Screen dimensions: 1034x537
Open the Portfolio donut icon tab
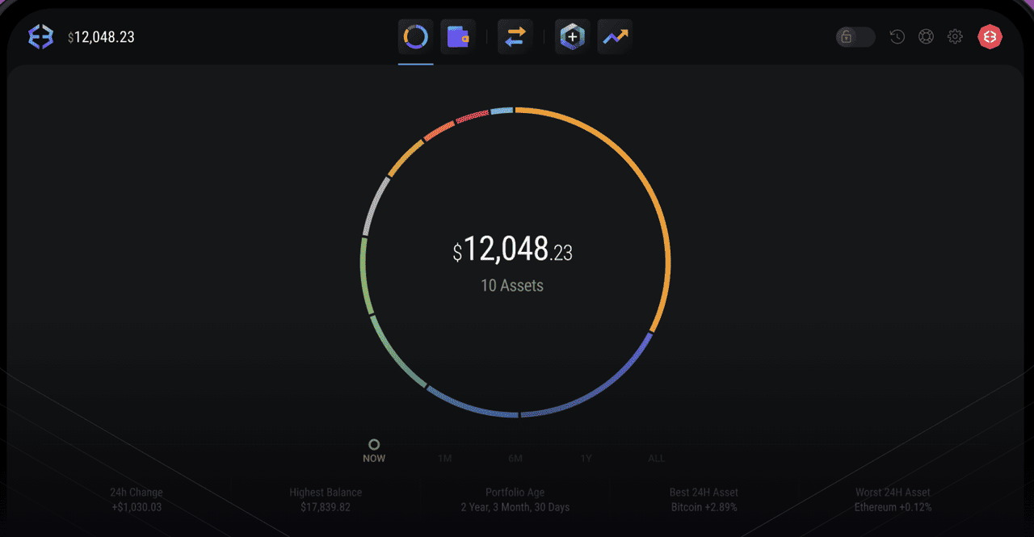point(415,37)
